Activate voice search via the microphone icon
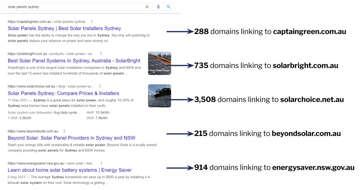This screenshot has width=363, height=190. pos(158,7)
